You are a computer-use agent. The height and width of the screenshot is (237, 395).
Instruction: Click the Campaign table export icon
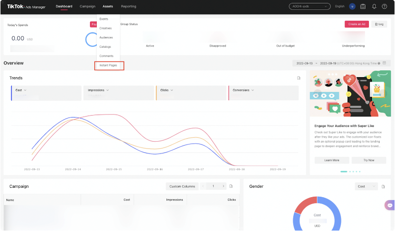(x=231, y=186)
